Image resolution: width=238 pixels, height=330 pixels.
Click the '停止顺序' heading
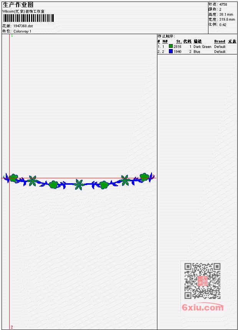click(x=166, y=36)
